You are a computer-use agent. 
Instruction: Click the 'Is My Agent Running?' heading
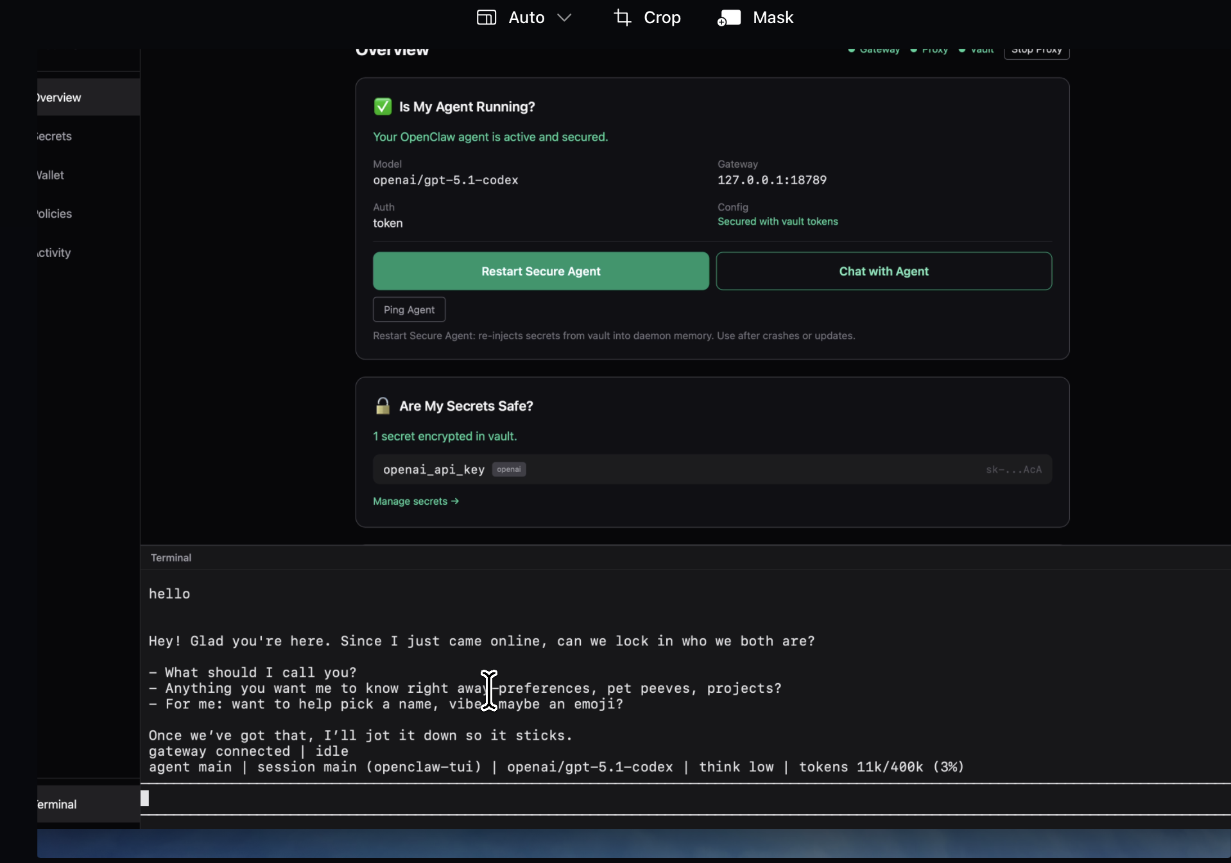click(x=467, y=107)
